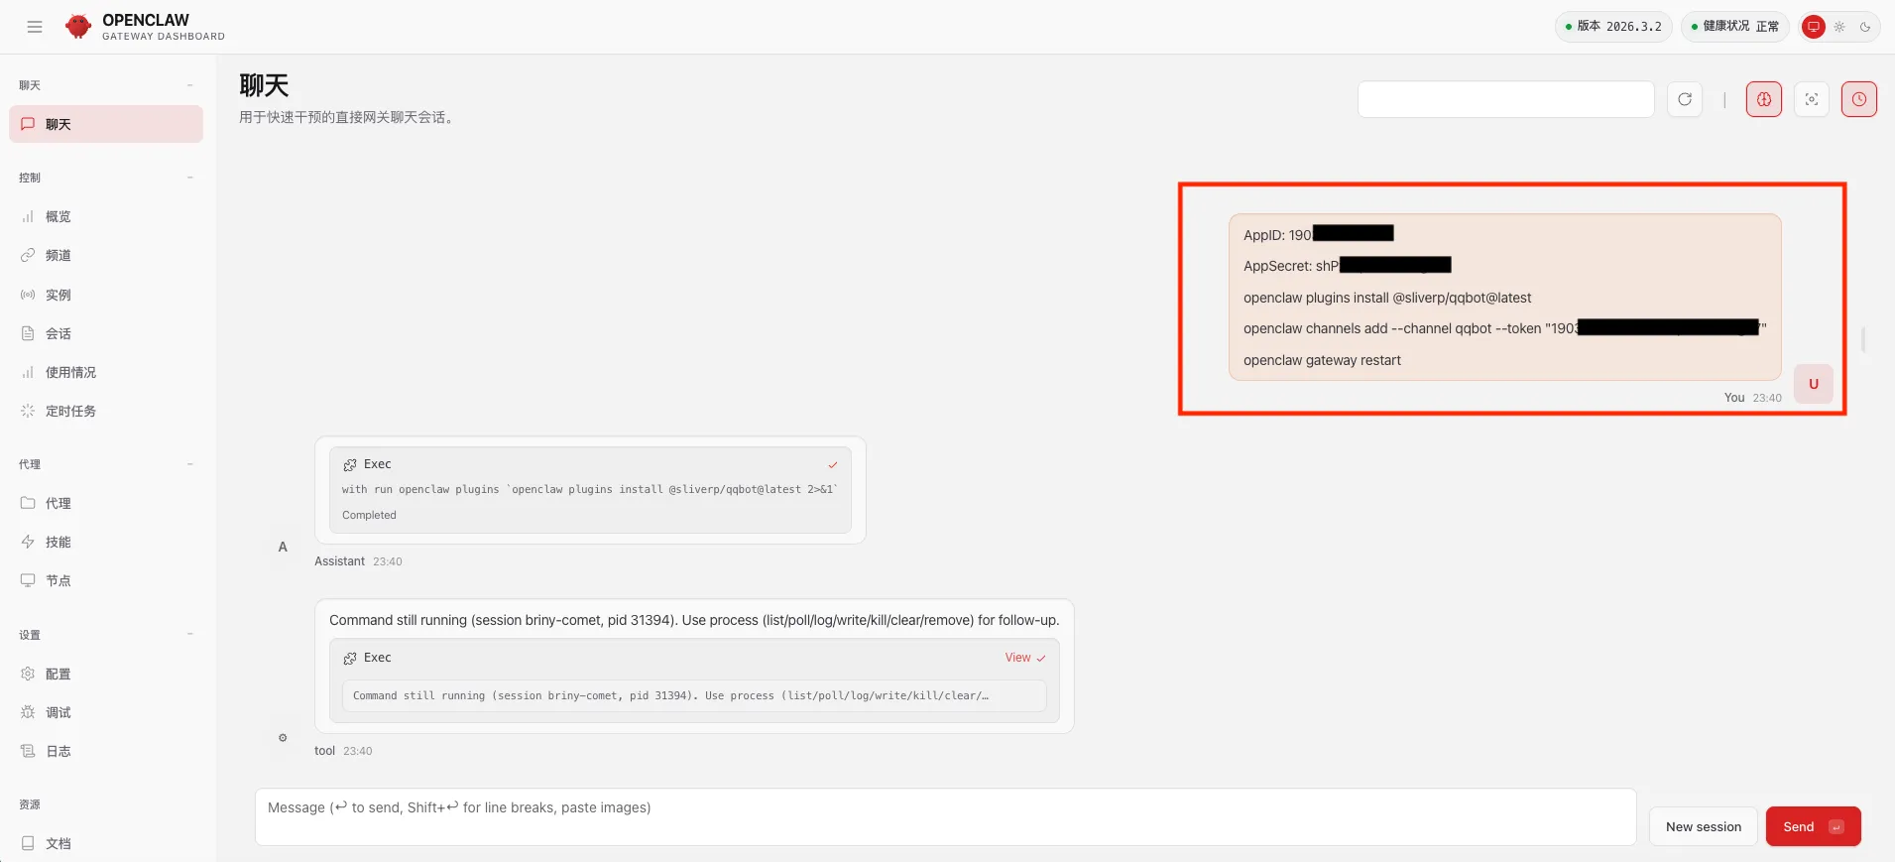Open 技能 skills lightning icon

[x=28, y=542]
